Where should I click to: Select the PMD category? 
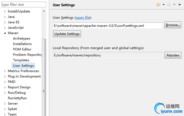click(x=11, y=82)
